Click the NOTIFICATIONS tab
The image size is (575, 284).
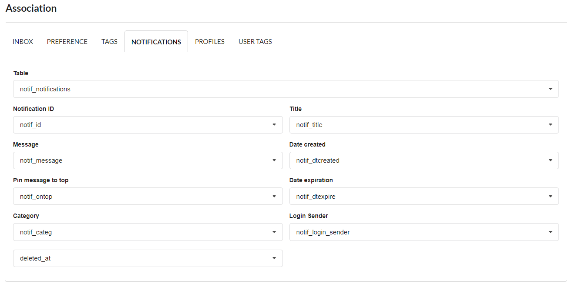(x=156, y=42)
